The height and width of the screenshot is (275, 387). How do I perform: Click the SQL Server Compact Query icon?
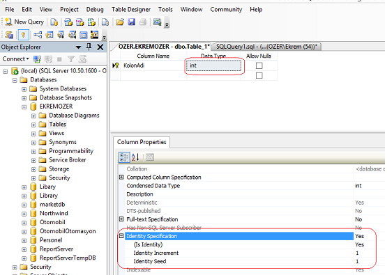pyautogui.click(x=105, y=22)
